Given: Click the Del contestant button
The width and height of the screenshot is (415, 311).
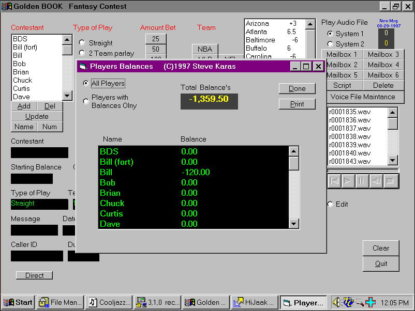Looking at the screenshot, I should (50, 106).
